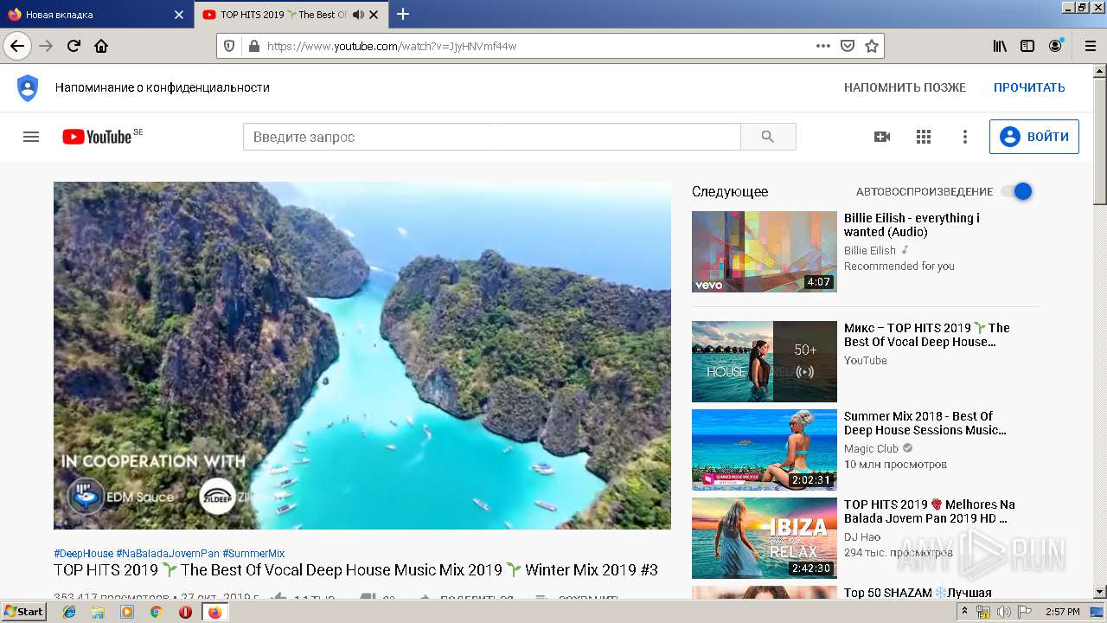The width and height of the screenshot is (1107, 623).
Task: Open Windows Explorer folder on taskbar
Action: (x=98, y=612)
